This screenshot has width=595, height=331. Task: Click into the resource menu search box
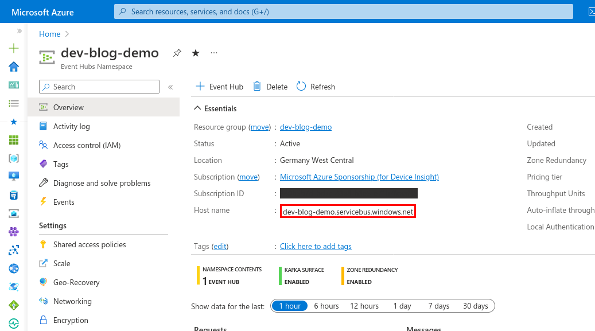point(99,87)
